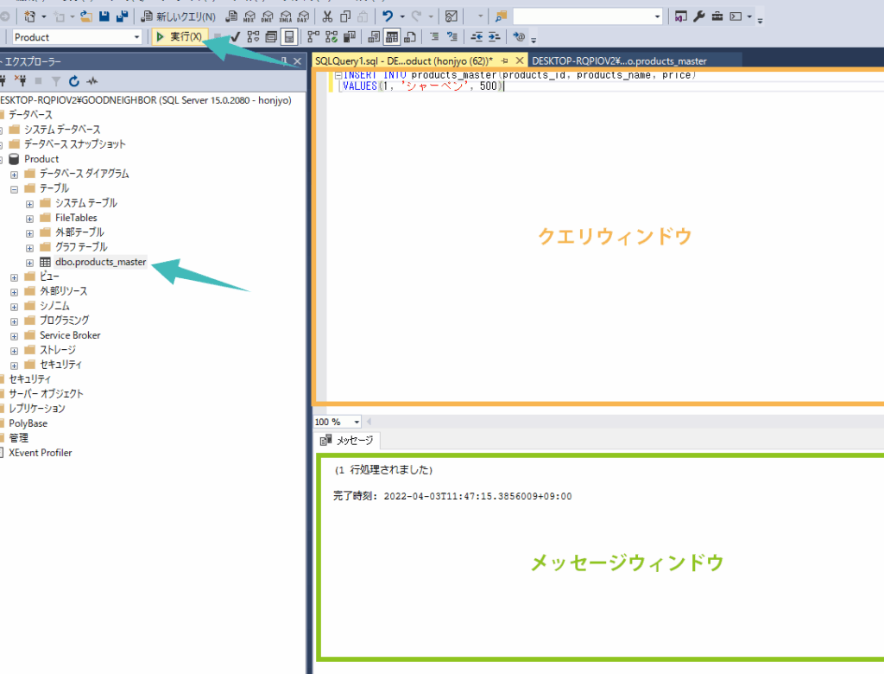Toggle the results to grid option

tap(392, 36)
